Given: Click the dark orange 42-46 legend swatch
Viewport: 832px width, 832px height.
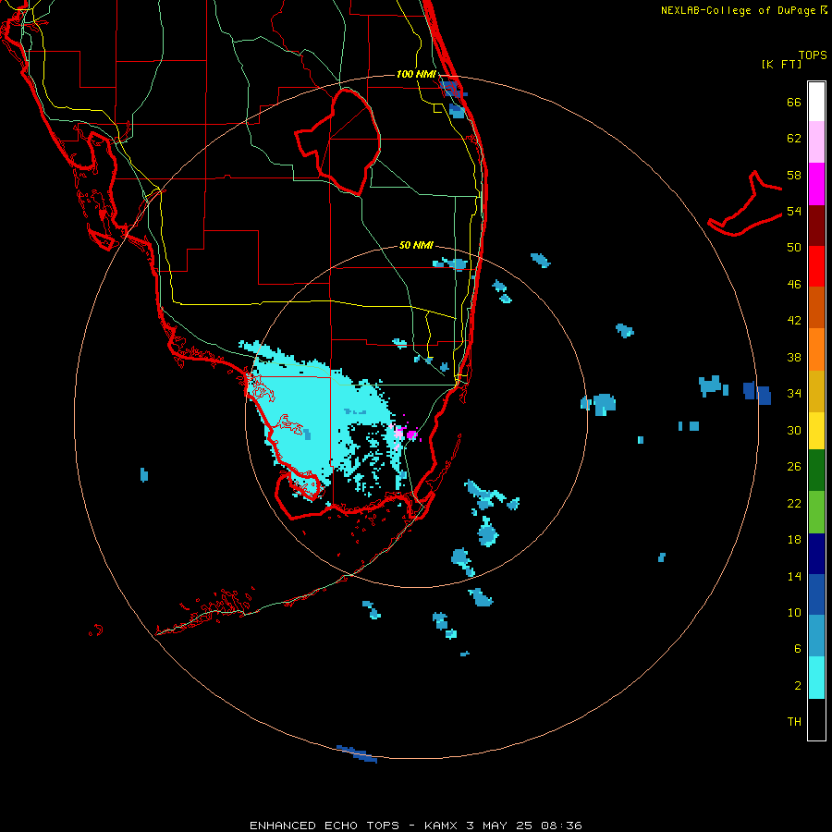Looking at the screenshot, I should pos(816,307).
